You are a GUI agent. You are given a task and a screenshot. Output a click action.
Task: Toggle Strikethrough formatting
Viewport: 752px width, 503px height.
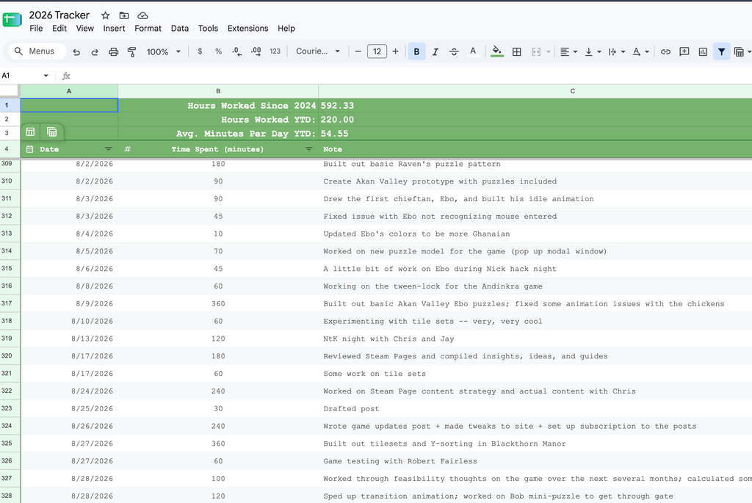point(454,52)
